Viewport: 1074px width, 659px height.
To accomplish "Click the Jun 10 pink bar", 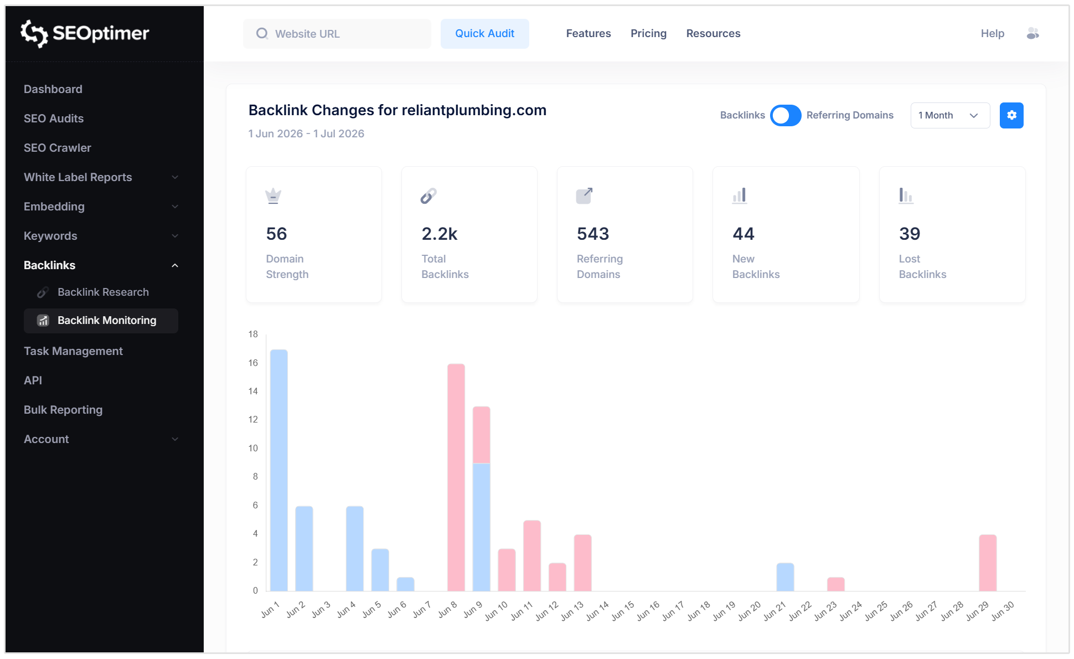I will (507, 570).
